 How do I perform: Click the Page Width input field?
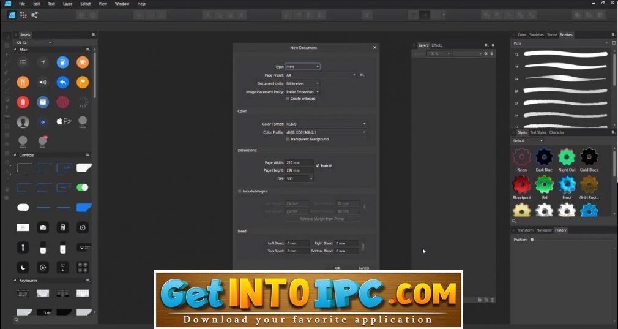(300, 162)
